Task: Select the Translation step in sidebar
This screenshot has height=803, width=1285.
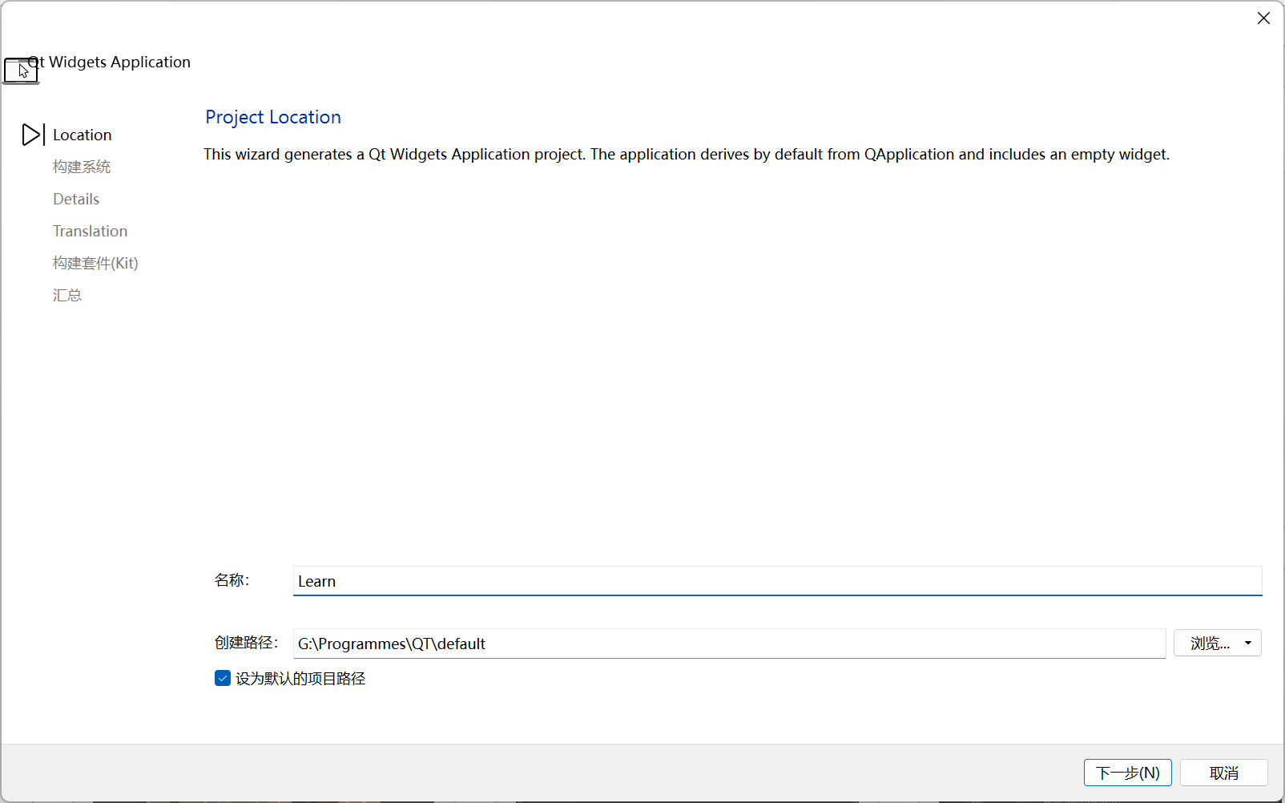Action: pos(90,231)
